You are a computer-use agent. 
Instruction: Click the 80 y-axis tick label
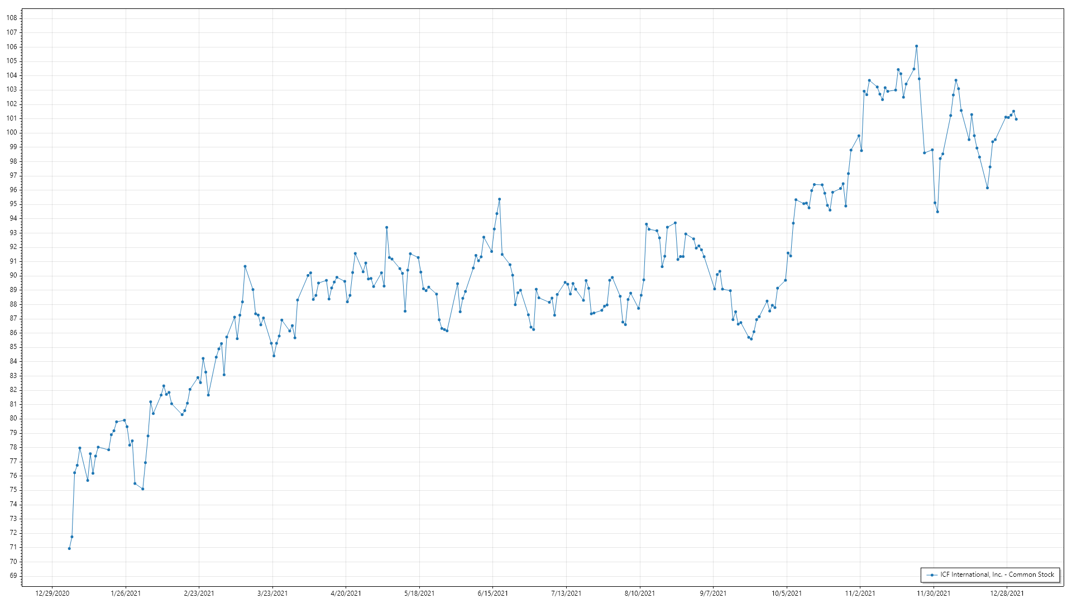coord(13,418)
